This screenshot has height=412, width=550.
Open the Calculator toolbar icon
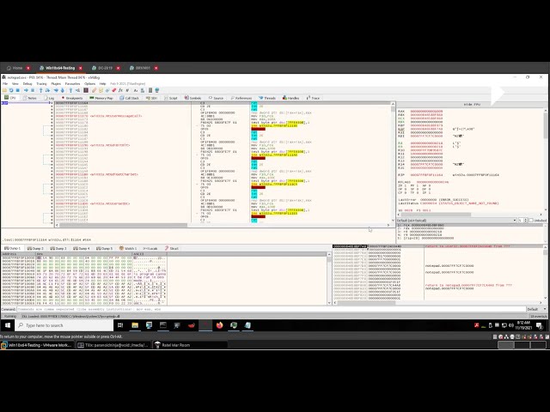click(x=150, y=90)
